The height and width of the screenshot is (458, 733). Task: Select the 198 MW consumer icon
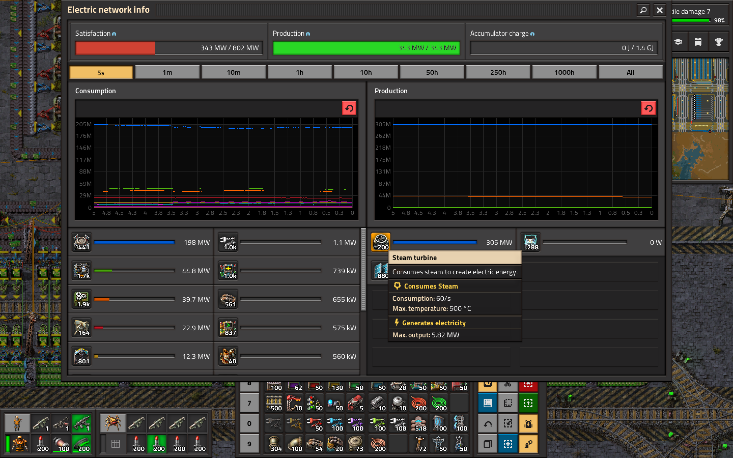point(82,242)
